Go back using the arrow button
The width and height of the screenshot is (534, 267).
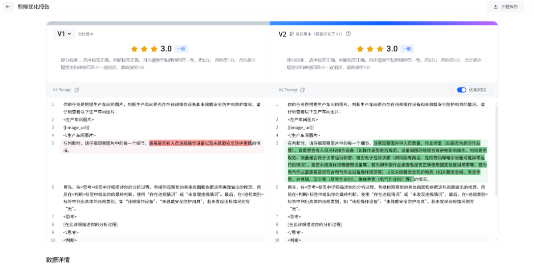tap(8, 7)
